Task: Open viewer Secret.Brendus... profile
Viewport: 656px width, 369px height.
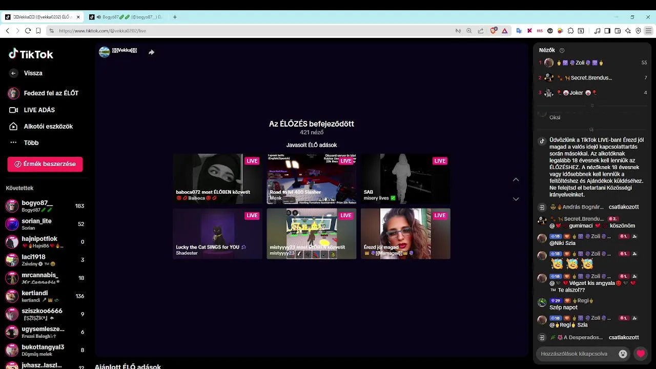Action: tap(593, 78)
